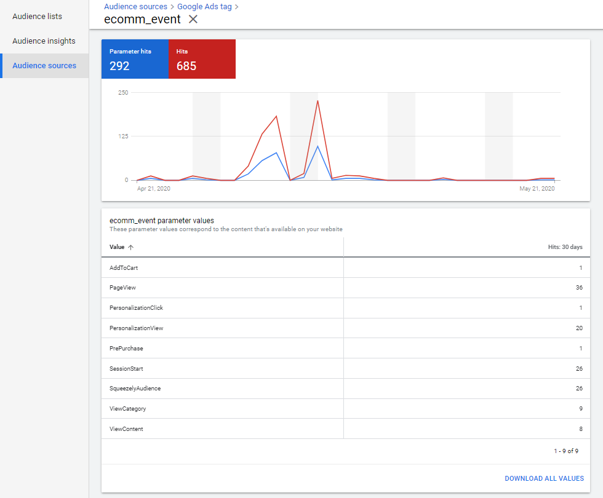Select the ViewContent row
Image resolution: width=603 pixels, height=498 pixels.
click(x=345, y=429)
